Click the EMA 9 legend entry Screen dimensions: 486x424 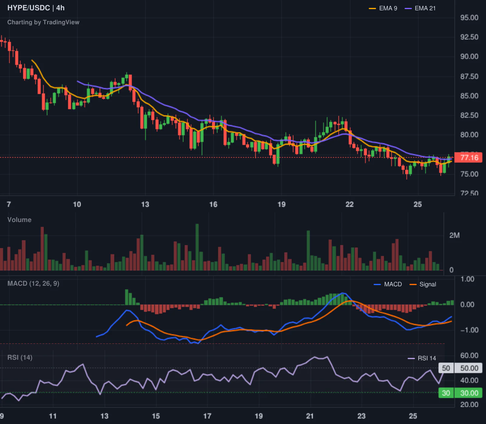(x=383, y=8)
